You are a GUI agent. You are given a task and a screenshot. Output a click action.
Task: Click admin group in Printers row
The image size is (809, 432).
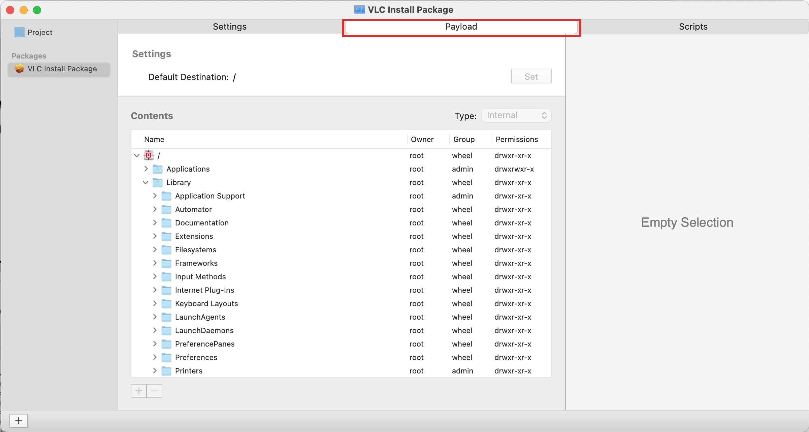(x=462, y=371)
